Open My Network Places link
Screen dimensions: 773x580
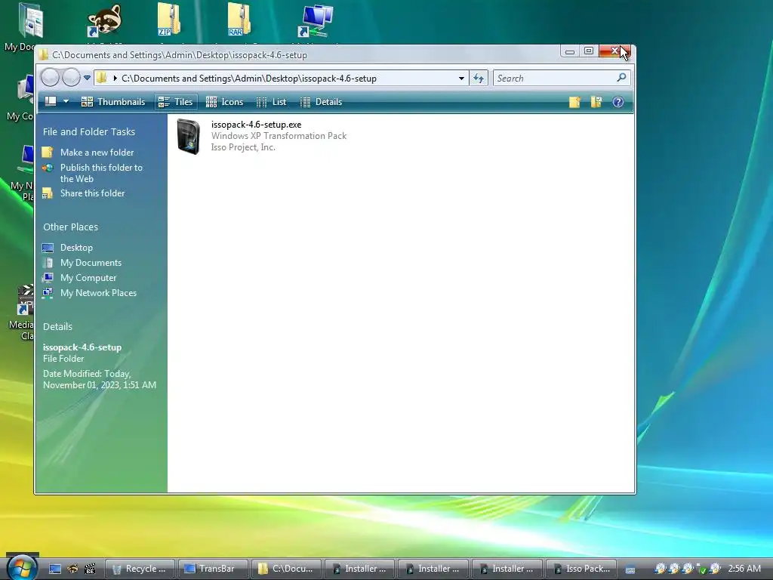[x=98, y=293]
